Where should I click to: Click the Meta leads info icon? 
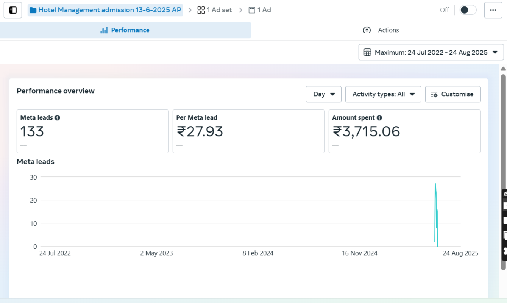point(57,118)
